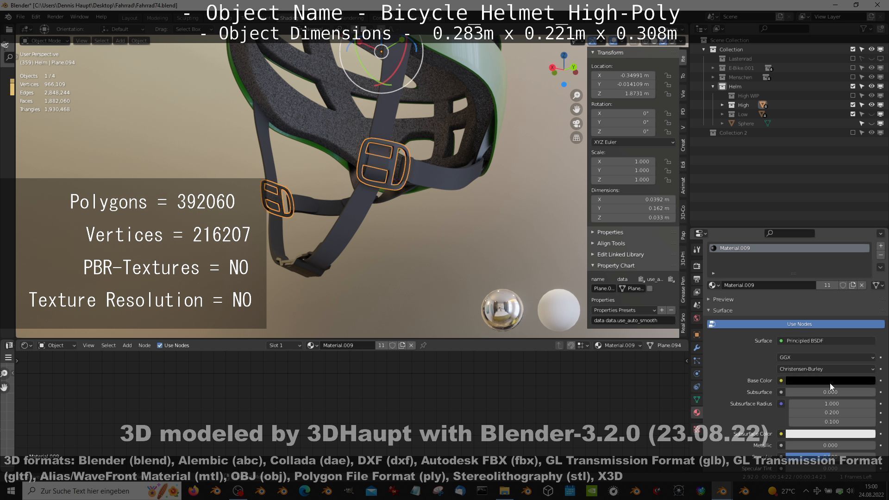This screenshot has height=500, width=889.
Task: Open the Window menu
Action: (x=79, y=17)
